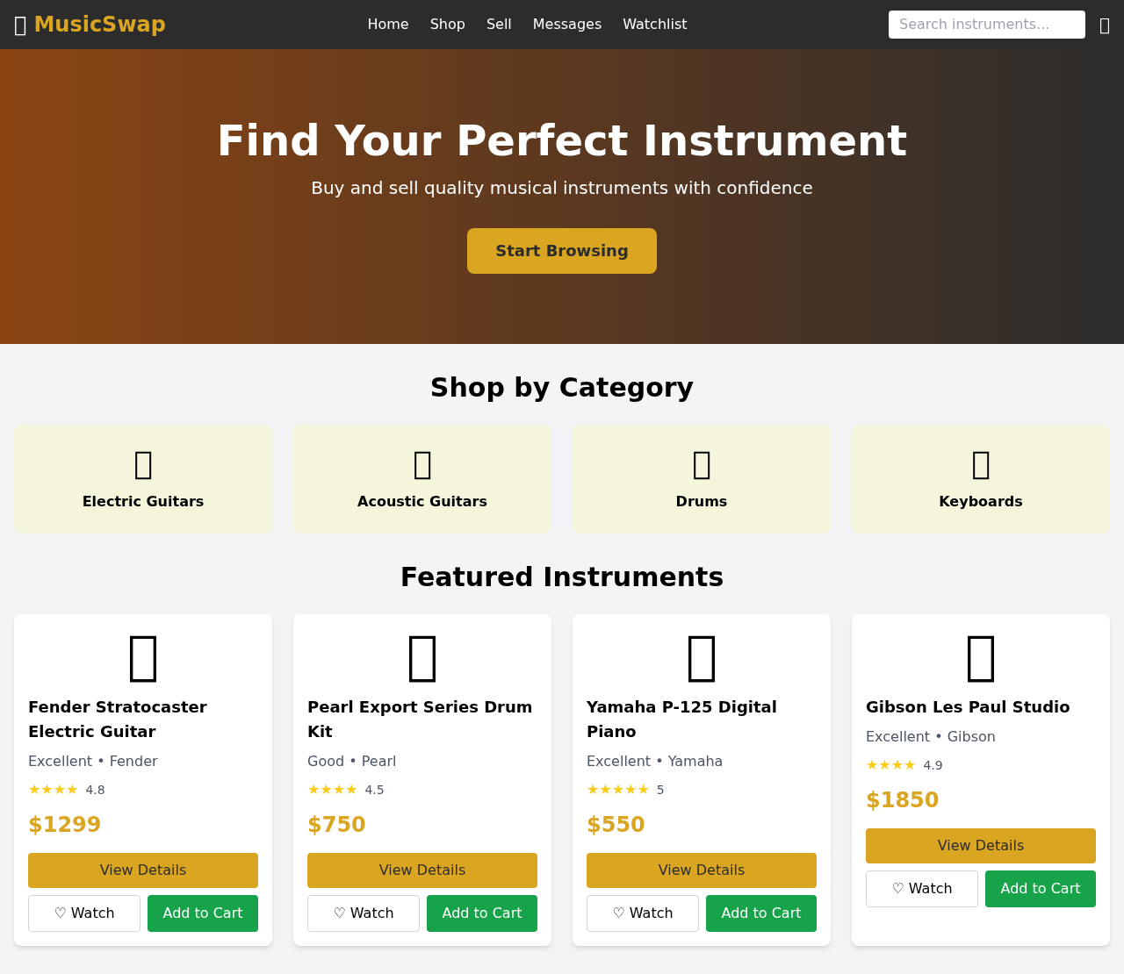1124x974 pixels.
Task: Toggle Watch on the Gibson Les Paul Studio
Action: point(921,889)
